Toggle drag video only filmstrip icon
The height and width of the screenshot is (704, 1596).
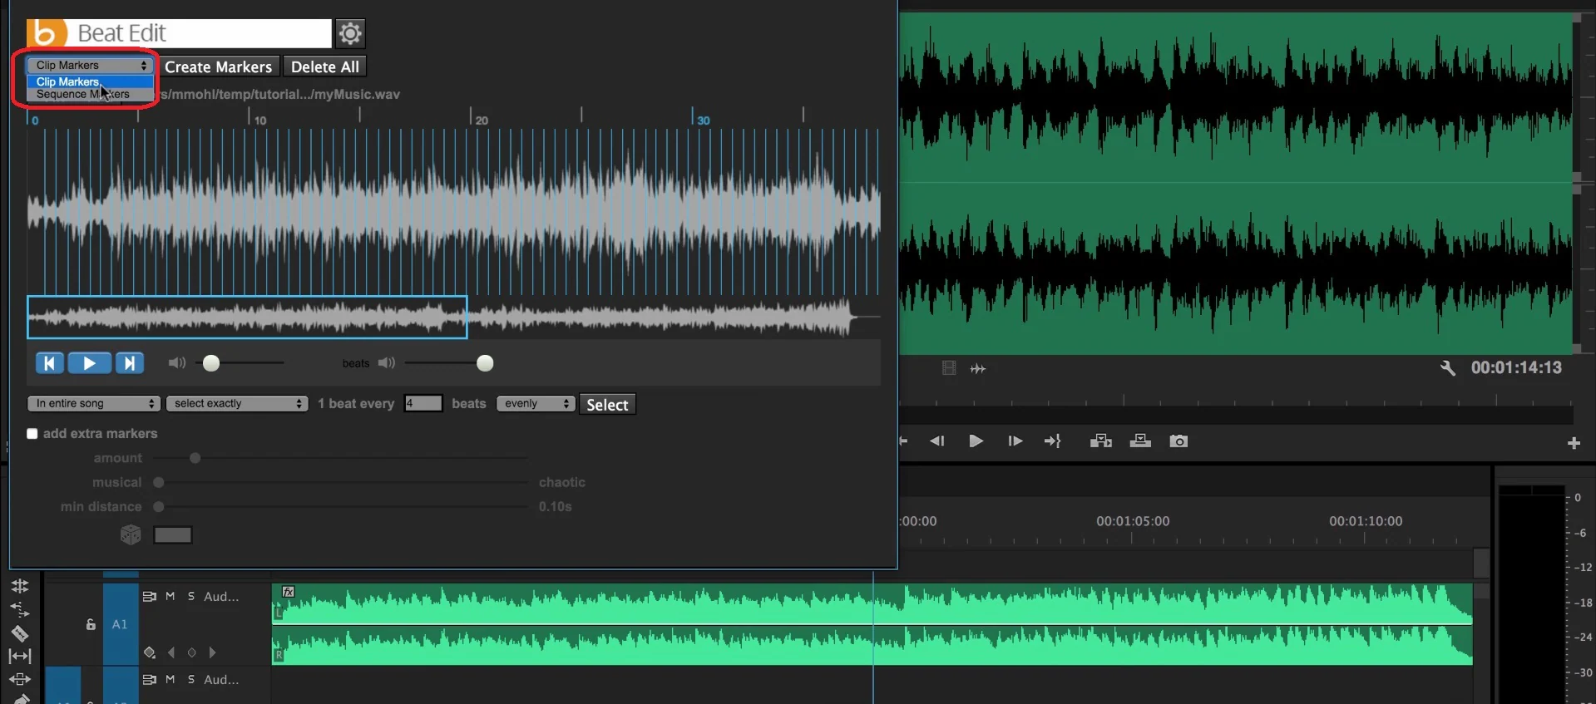(949, 368)
